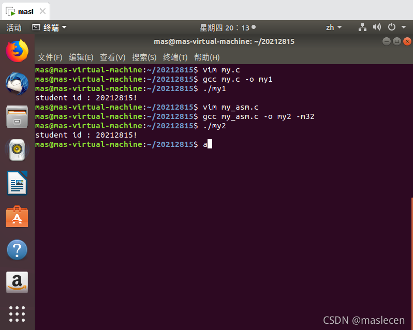Close the masl tab
The image size is (413, 330).
tap(42, 11)
